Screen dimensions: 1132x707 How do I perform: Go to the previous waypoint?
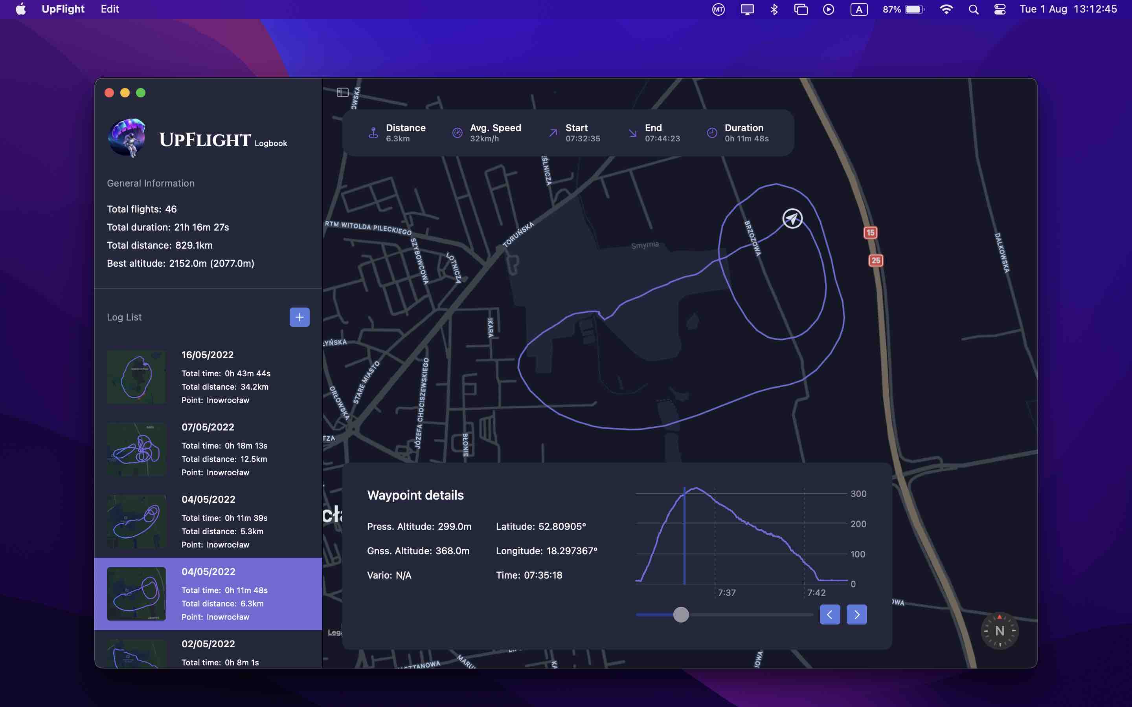pyautogui.click(x=830, y=614)
